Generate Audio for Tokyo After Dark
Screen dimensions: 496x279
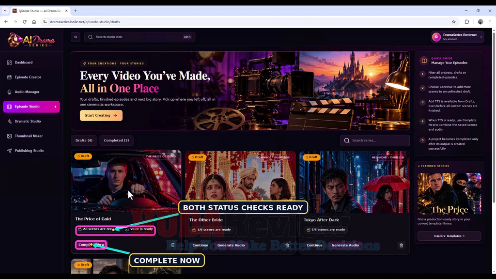click(345, 245)
